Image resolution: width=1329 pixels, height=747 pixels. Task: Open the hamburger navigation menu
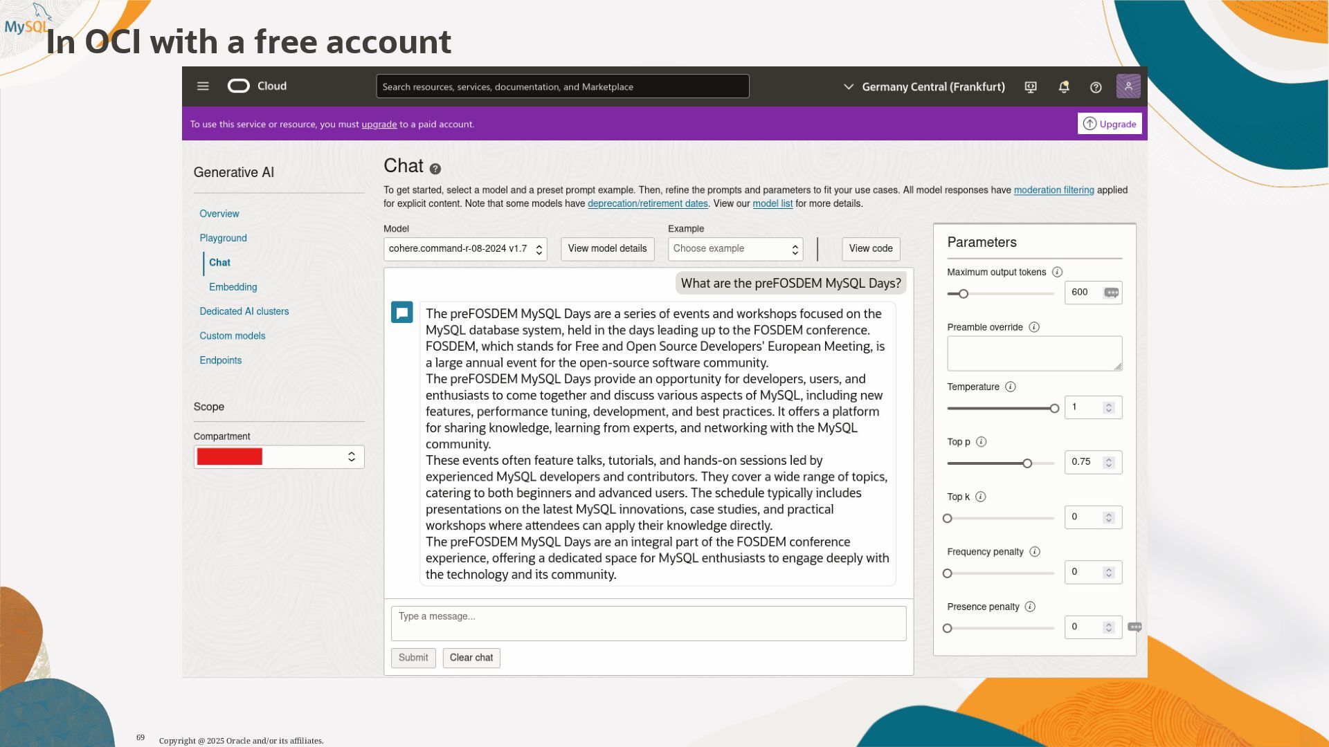tap(203, 86)
